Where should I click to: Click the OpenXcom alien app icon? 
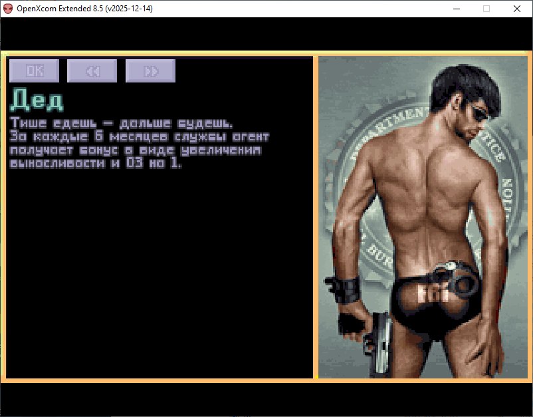click(8, 9)
